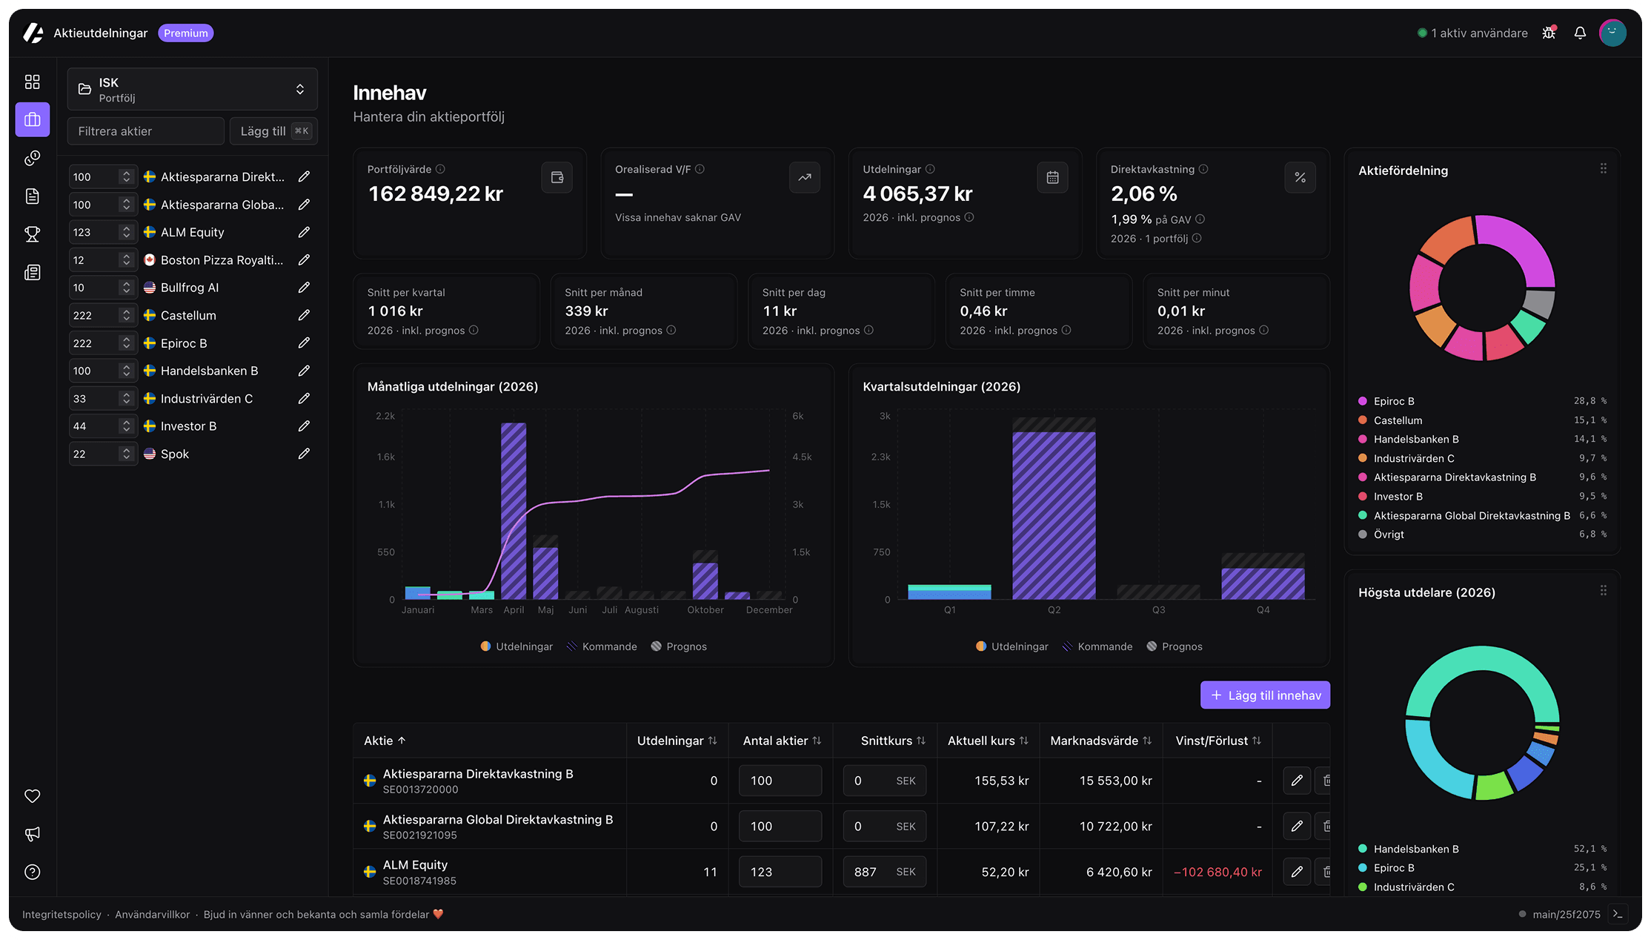Open Aktiefördelning card options menu

[x=1603, y=169]
